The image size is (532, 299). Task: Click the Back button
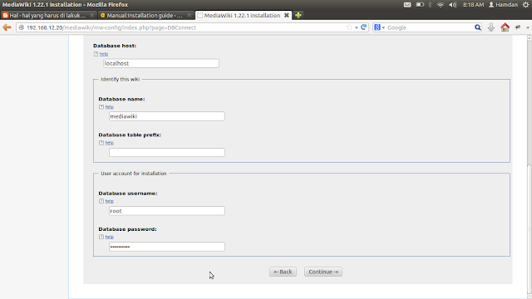coord(283,272)
